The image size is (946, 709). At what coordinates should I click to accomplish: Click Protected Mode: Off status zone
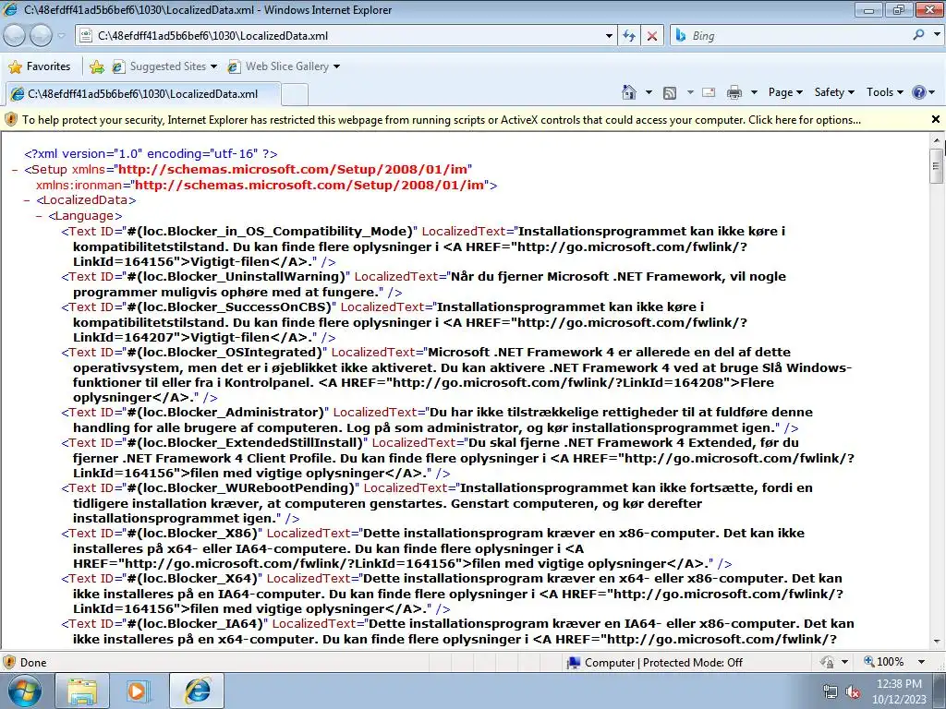pyautogui.click(x=655, y=663)
